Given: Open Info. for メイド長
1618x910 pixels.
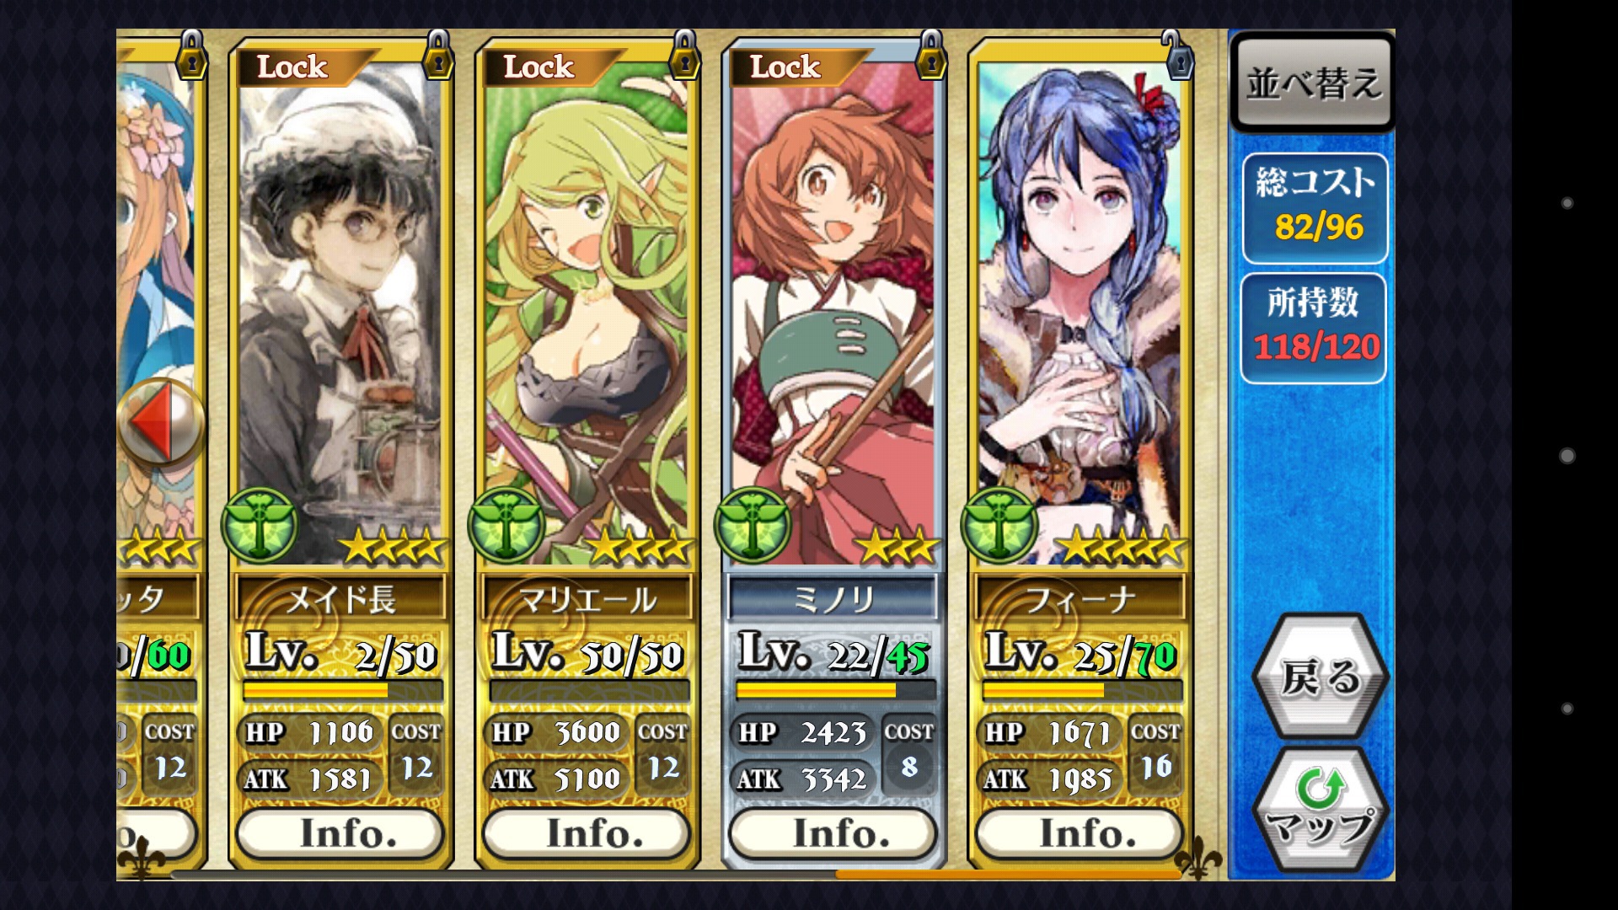Looking at the screenshot, I should pos(340,833).
